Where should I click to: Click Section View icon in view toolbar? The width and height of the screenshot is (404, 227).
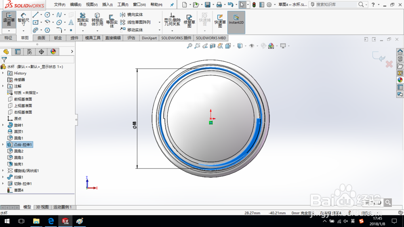[x=213, y=46]
